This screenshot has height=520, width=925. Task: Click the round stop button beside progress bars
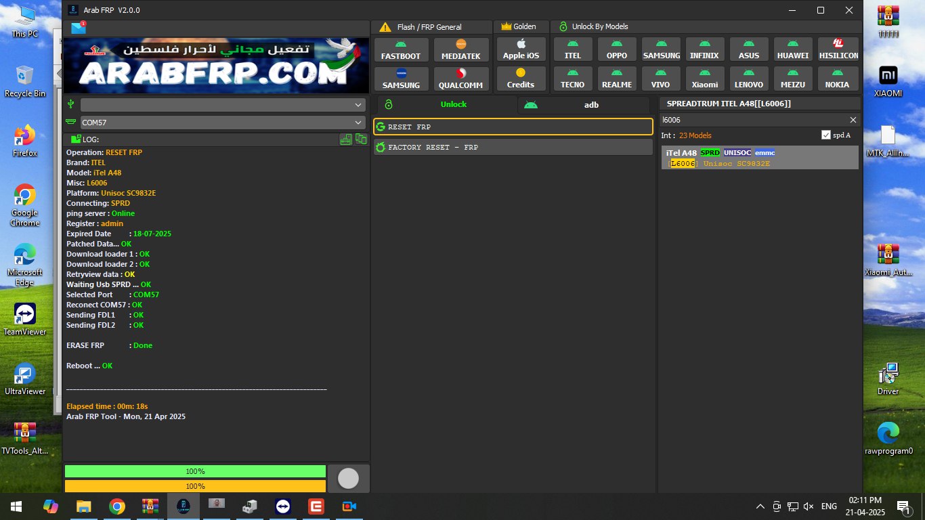pyautogui.click(x=348, y=479)
